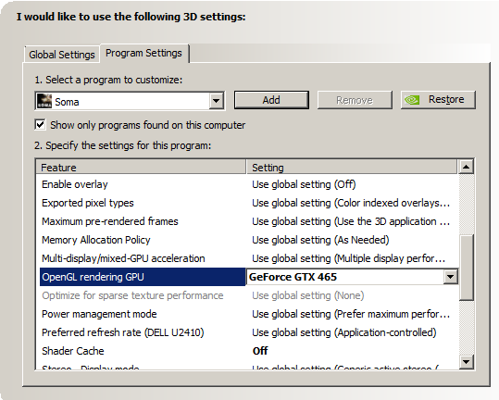Open the Soma program dropdown
499x400 pixels.
[216, 101]
